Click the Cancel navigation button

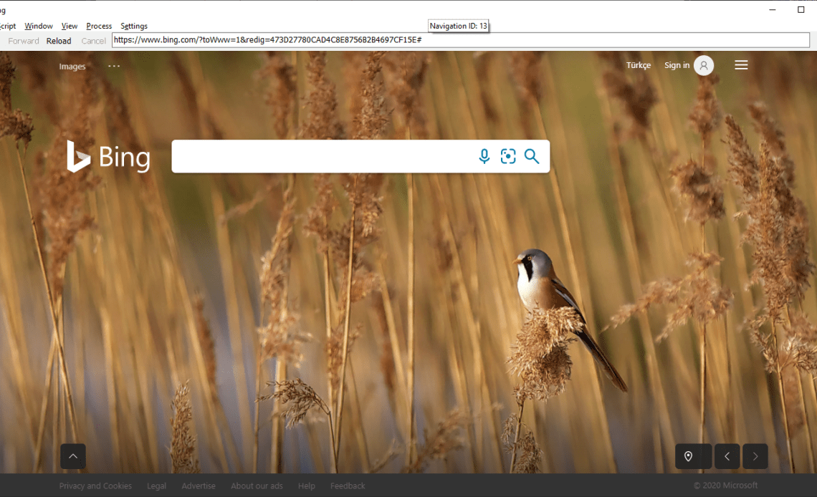(93, 41)
